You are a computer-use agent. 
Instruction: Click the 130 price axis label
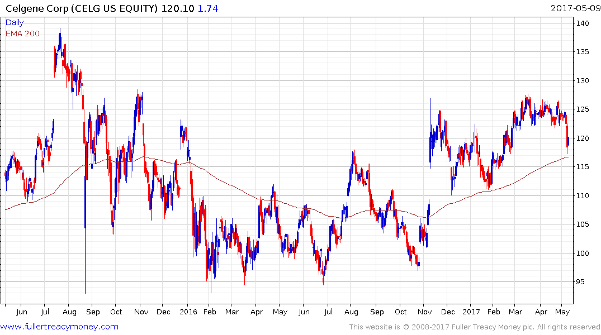[583, 80]
